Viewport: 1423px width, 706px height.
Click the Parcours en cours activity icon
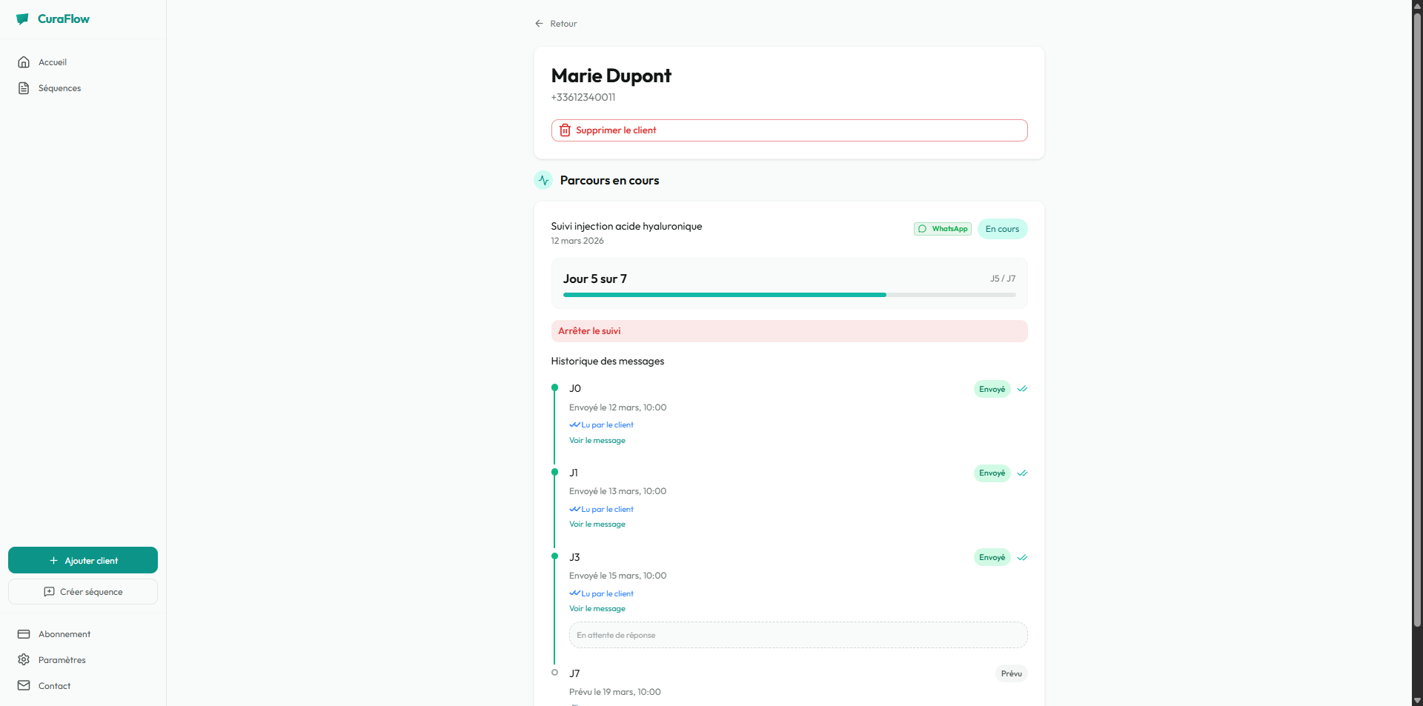click(x=543, y=180)
